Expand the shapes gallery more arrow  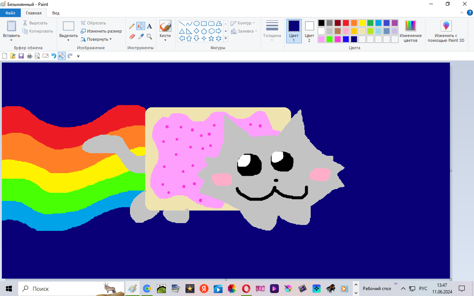(x=226, y=38)
